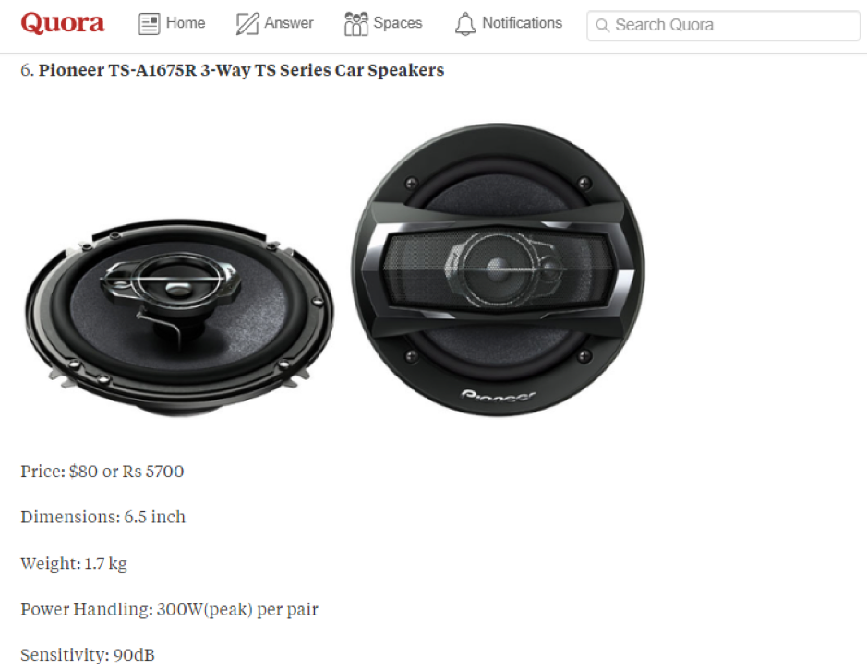Go to Spaces in navigation
Viewport: 867px width, 669px height.
point(398,23)
